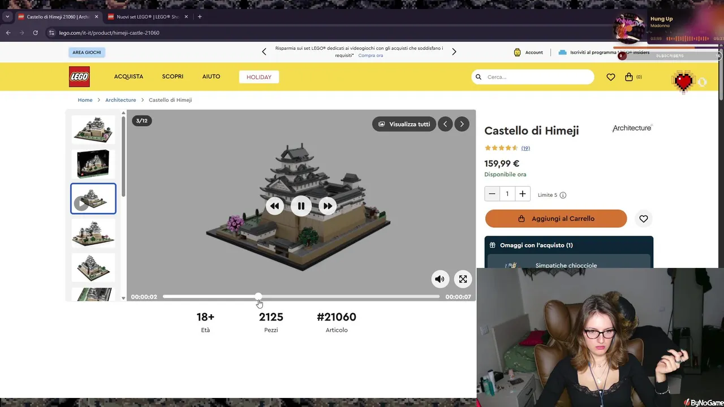Screen dimensions: 724x407
Task: Select second thumbnail showing box
Action: click(93, 164)
